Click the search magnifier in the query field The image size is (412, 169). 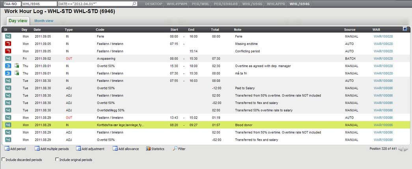134,4
